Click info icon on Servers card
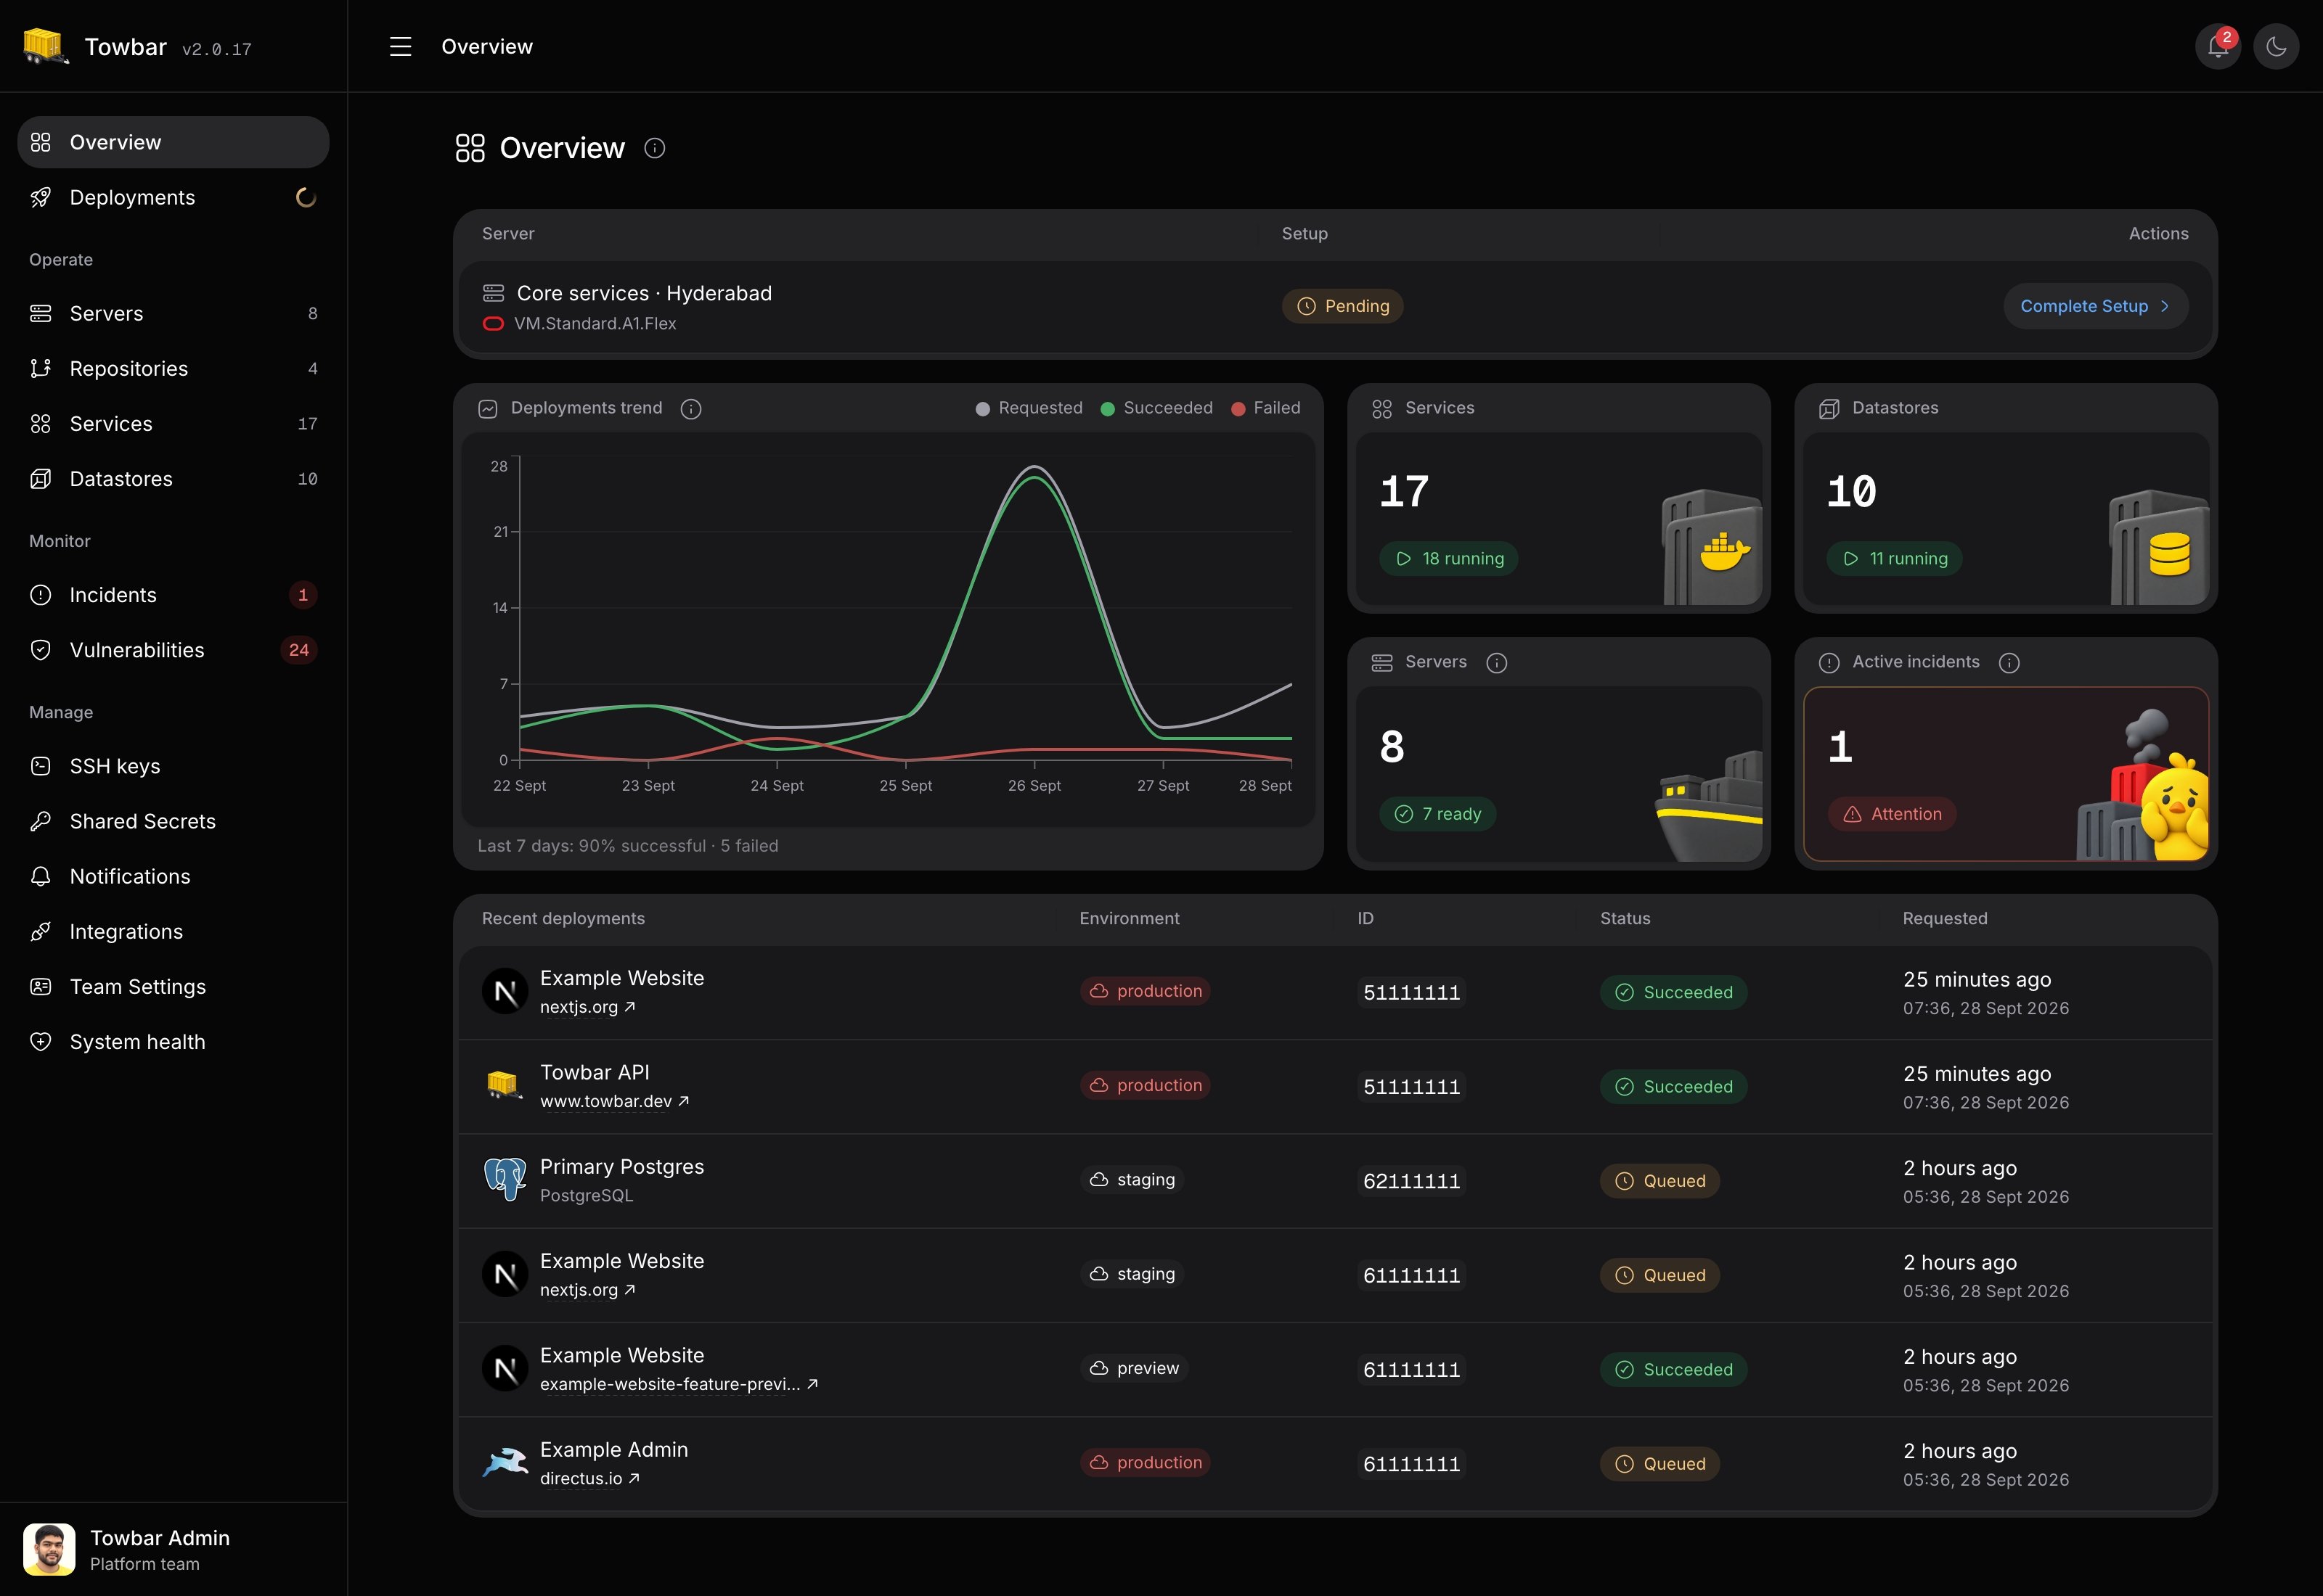This screenshot has height=1596, width=2323. (x=1497, y=662)
